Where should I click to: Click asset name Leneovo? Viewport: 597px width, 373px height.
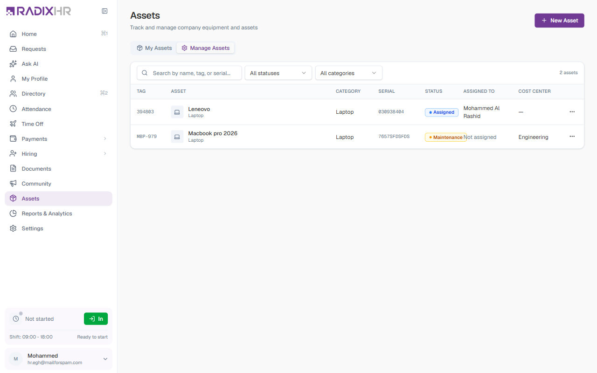point(199,109)
